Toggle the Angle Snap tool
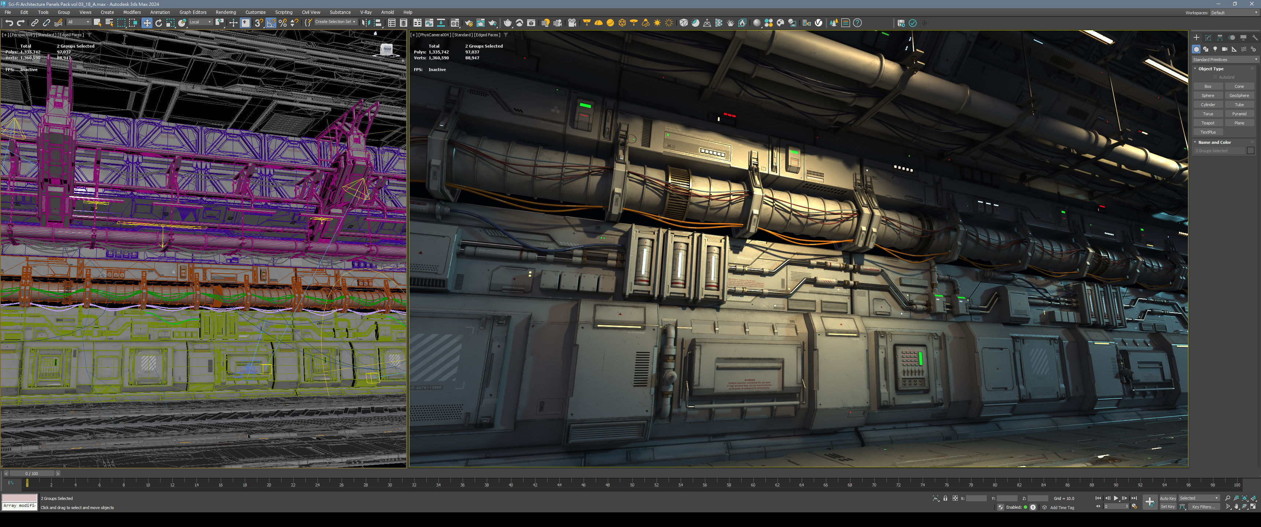Image resolution: width=1261 pixels, height=527 pixels. coord(271,23)
